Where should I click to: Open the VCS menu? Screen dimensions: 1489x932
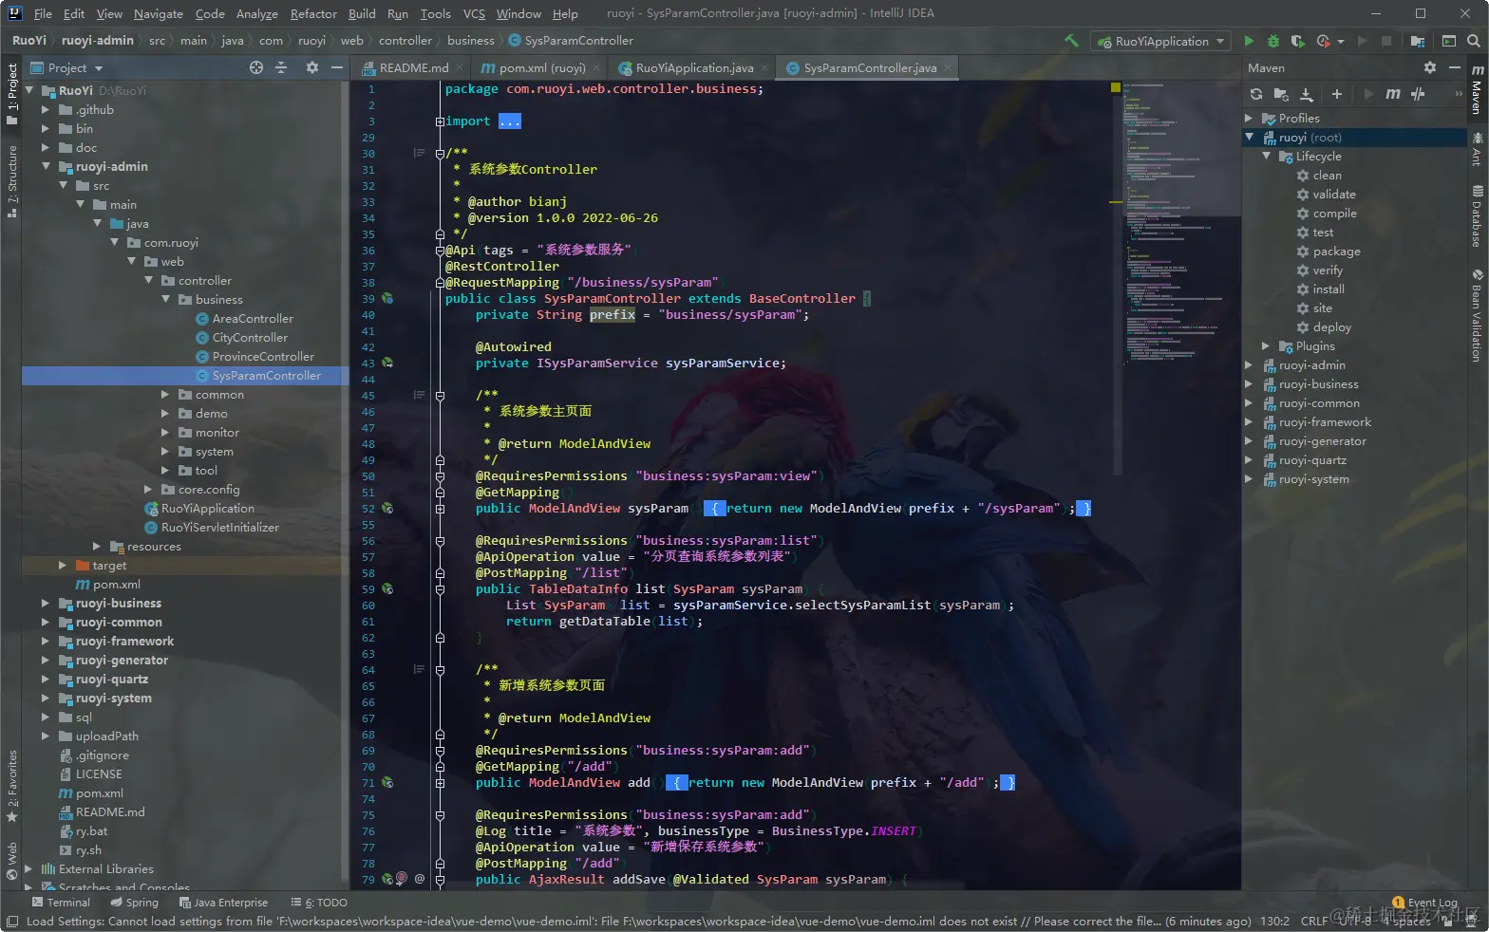[x=474, y=13]
